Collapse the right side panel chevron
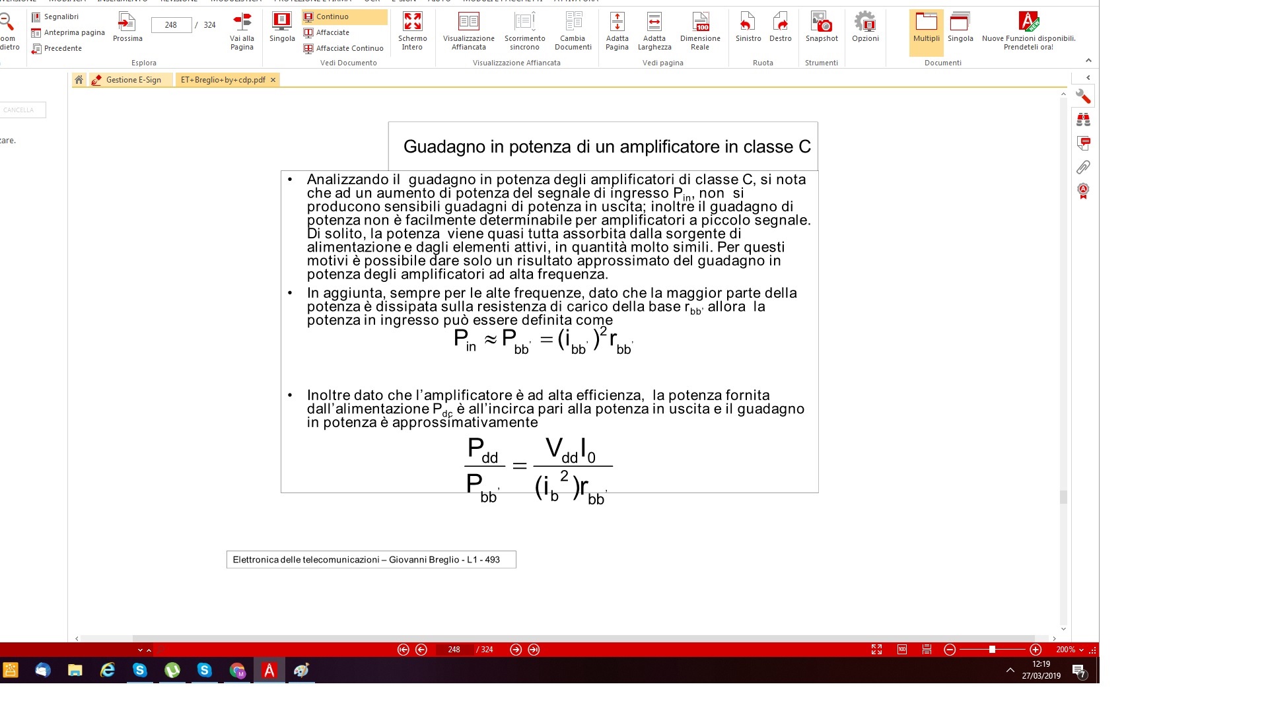1268x713 pixels. [x=1088, y=77]
